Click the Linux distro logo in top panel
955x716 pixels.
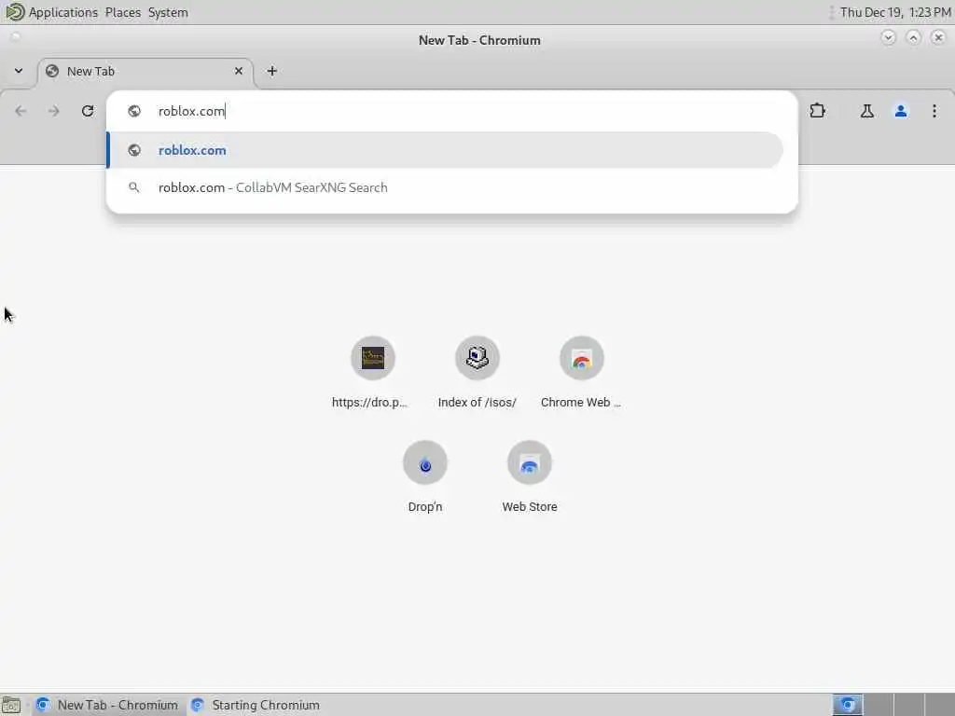pos(14,11)
